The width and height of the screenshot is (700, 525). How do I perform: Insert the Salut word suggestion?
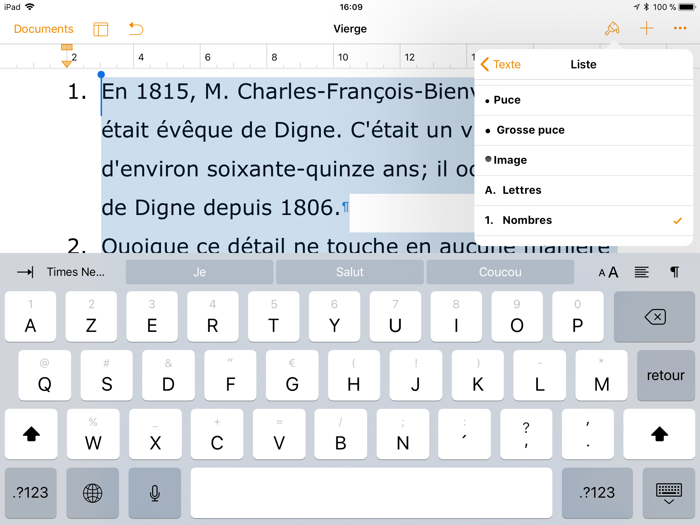pyautogui.click(x=350, y=272)
